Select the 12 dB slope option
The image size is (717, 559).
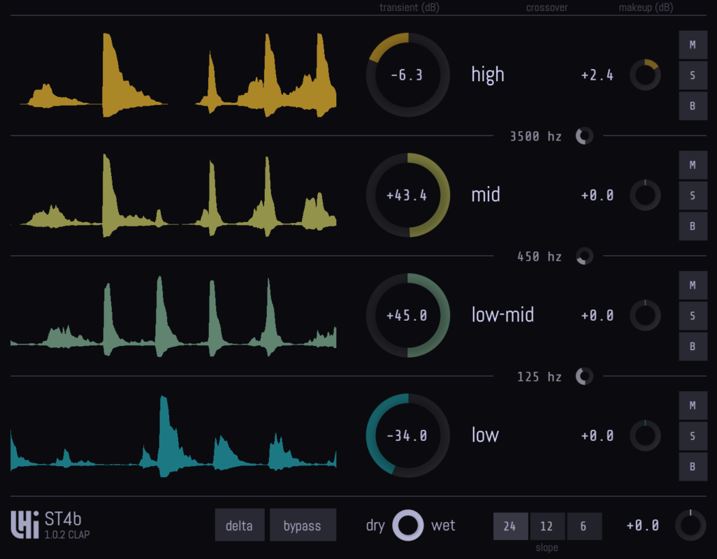[x=546, y=526]
